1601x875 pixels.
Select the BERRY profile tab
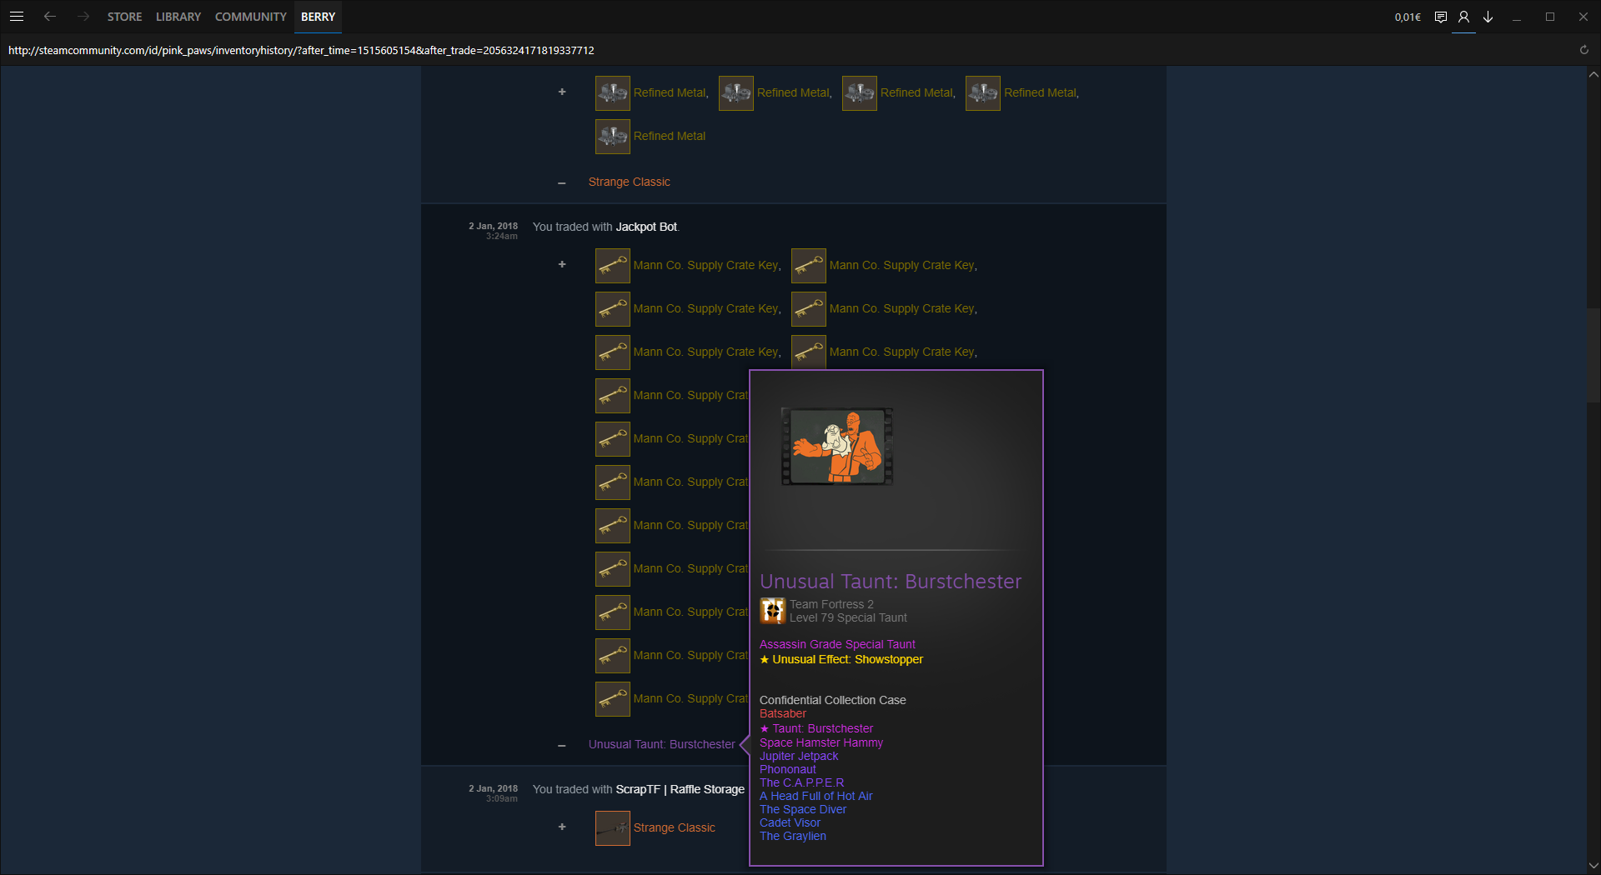[318, 17]
